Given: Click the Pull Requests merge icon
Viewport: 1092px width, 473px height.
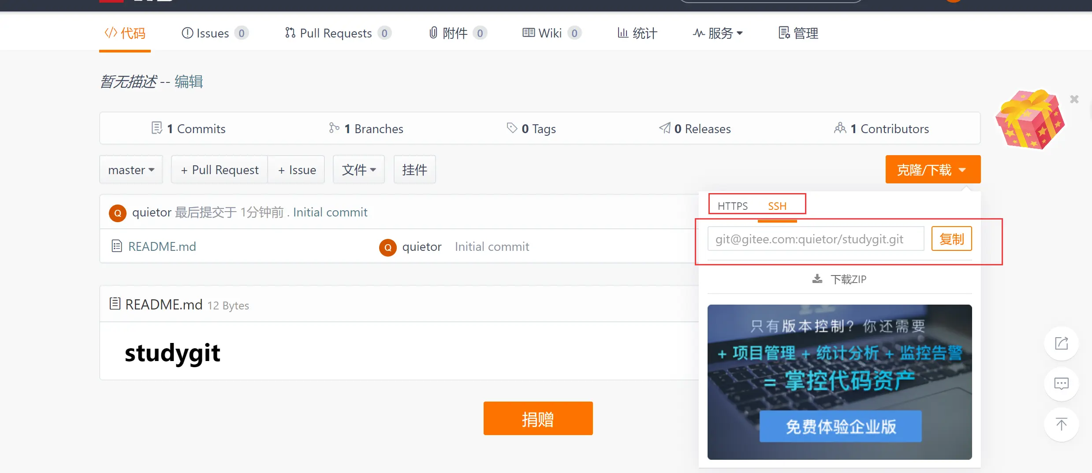Looking at the screenshot, I should 290,33.
